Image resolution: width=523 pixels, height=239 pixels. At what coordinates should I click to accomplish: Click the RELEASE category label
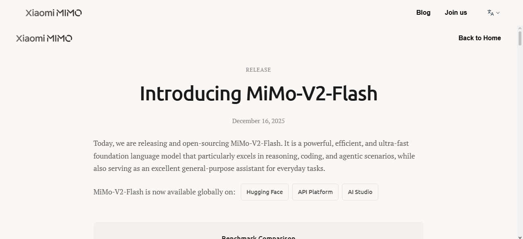[258, 70]
